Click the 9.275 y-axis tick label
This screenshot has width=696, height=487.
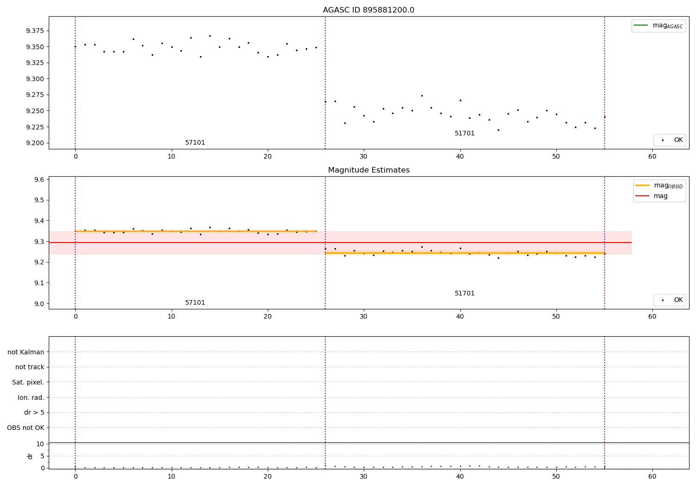pos(35,95)
